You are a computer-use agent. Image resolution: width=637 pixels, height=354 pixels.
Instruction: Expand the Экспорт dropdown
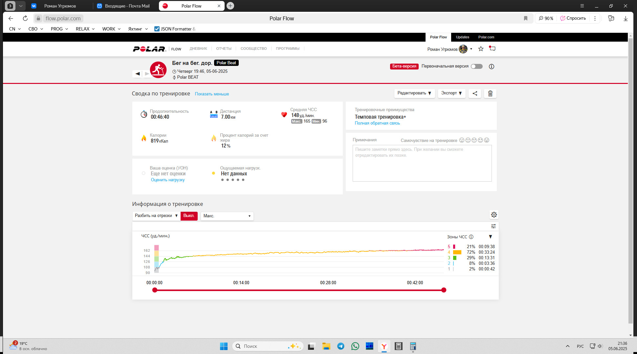pos(451,93)
